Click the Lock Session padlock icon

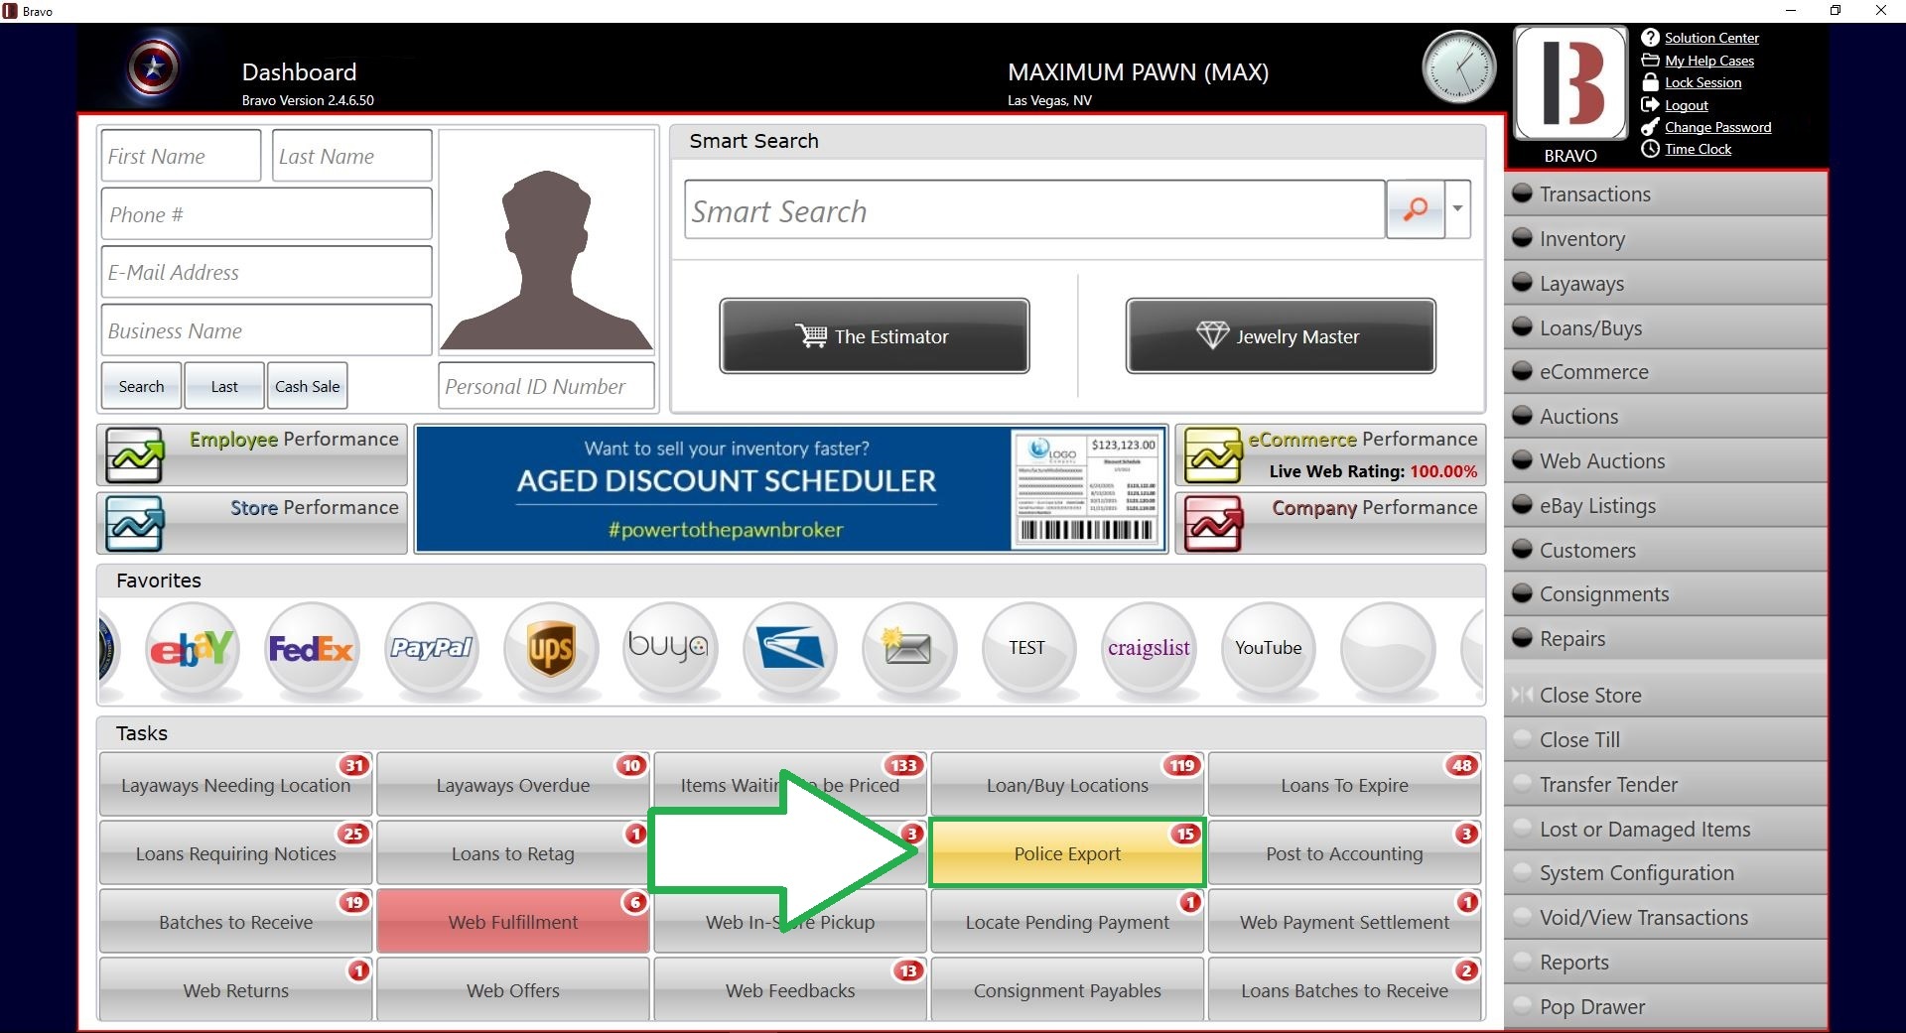[1650, 82]
